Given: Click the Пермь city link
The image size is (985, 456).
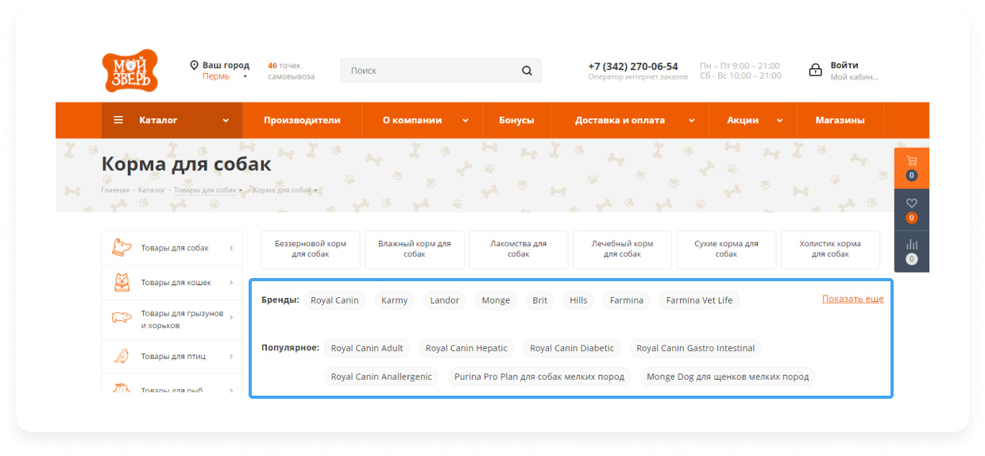Looking at the screenshot, I should pos(216,76).
